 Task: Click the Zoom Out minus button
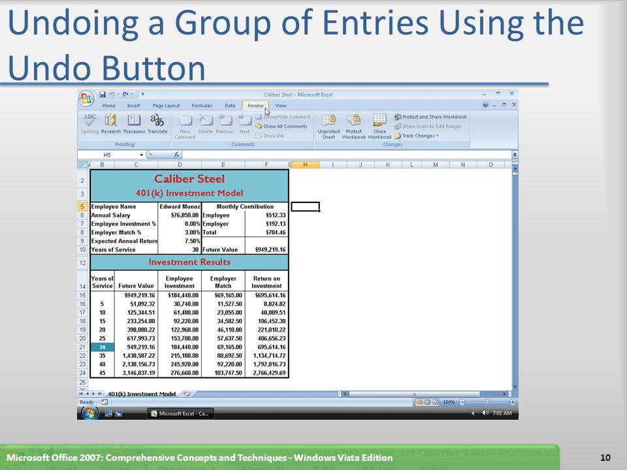pos(462,402)
